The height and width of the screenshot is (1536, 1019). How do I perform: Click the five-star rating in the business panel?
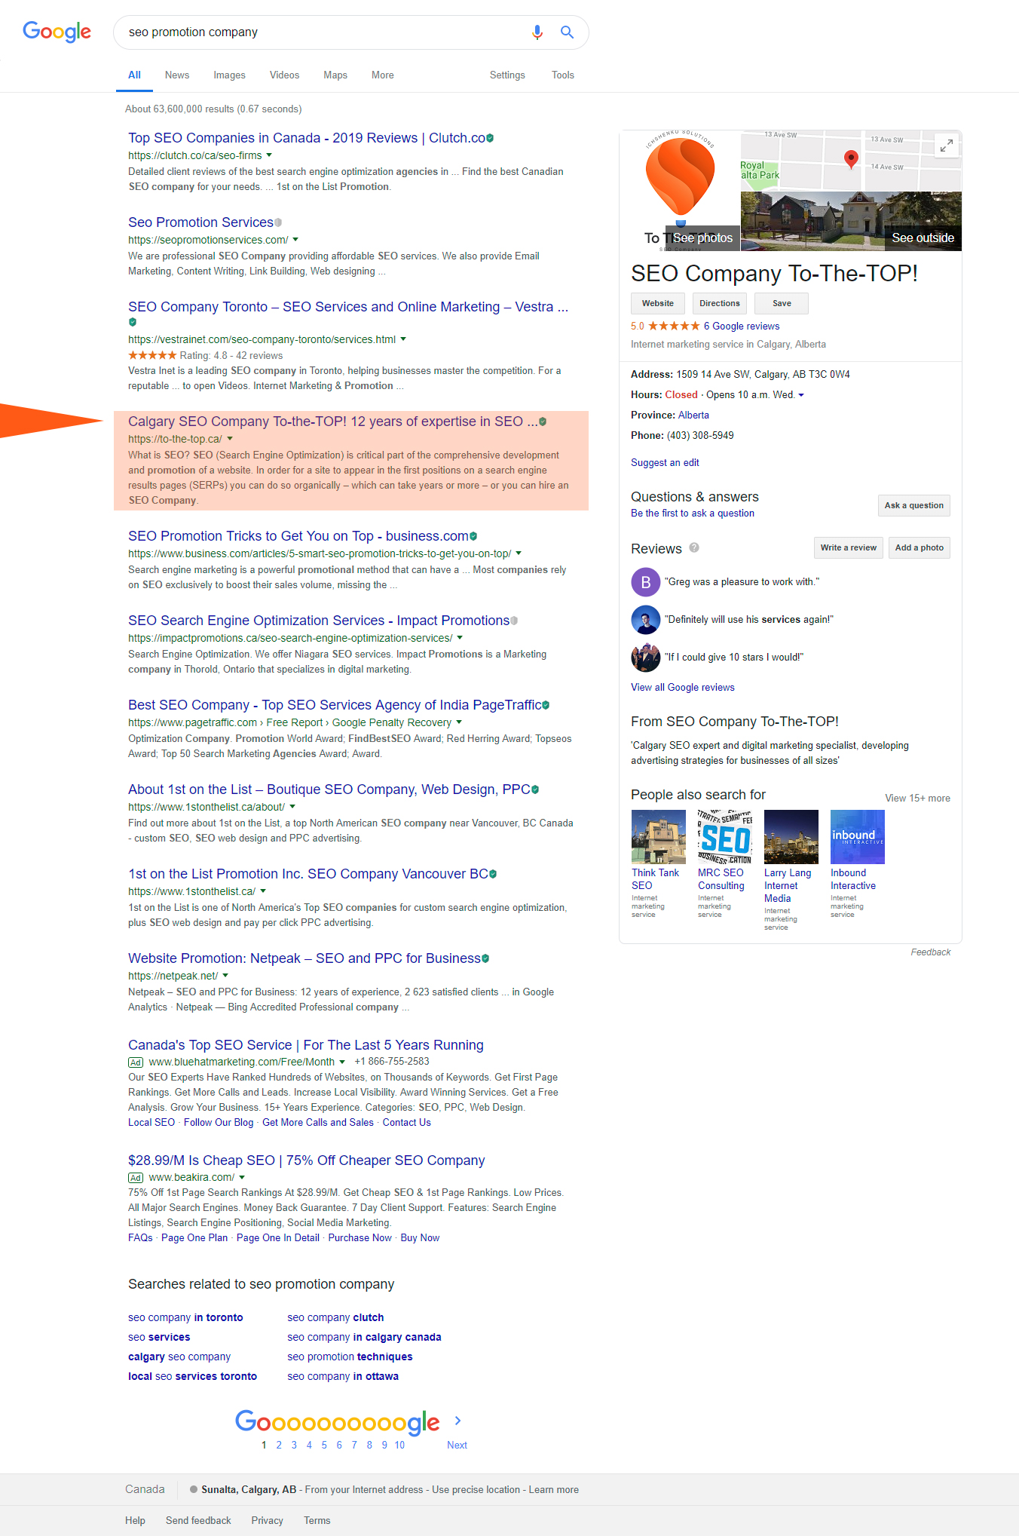(674, 327)
